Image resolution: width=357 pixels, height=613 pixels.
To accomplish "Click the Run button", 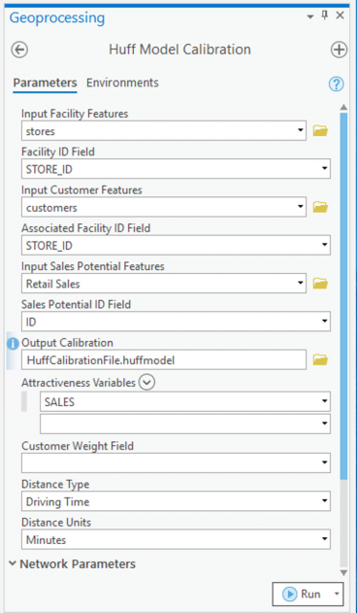I will [x=302, y=595].
